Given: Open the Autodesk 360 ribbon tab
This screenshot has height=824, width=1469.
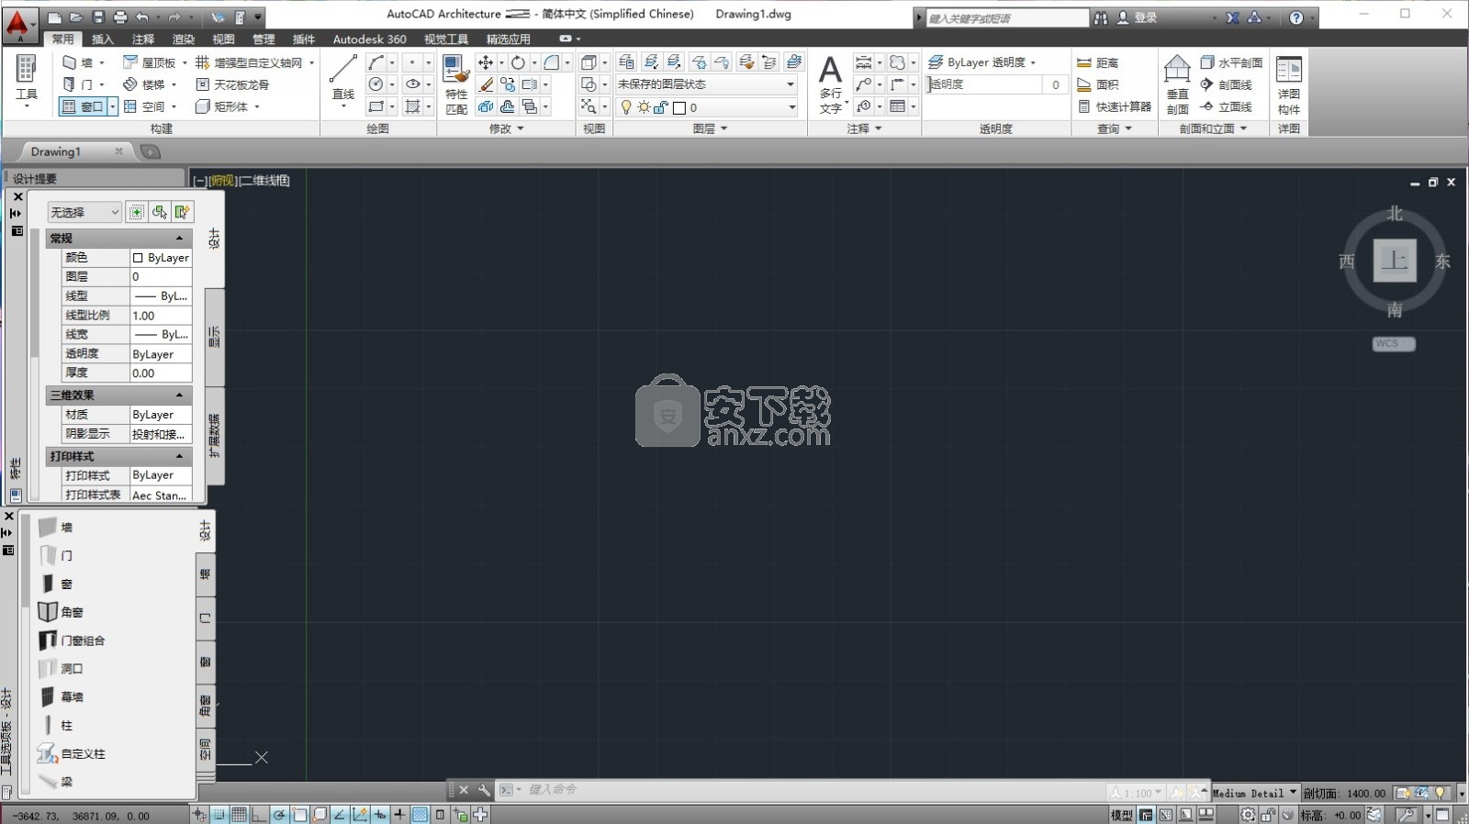Looking at the screenshot, I should coord(369,39).
